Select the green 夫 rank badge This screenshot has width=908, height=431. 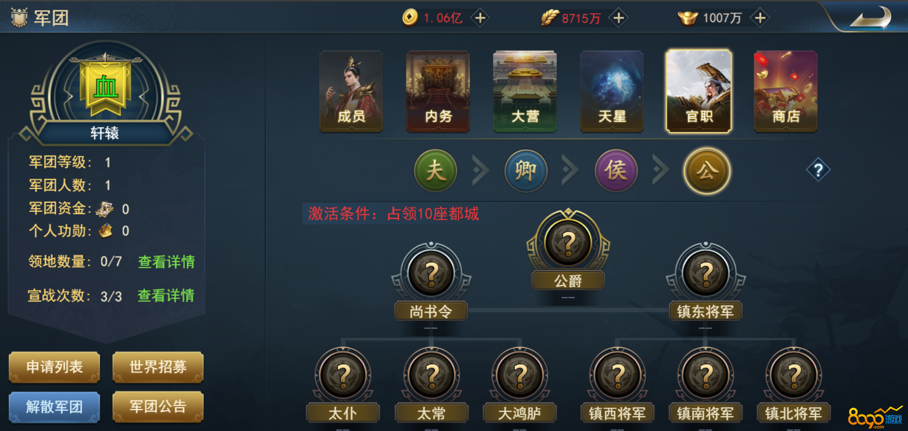[435, 170]
